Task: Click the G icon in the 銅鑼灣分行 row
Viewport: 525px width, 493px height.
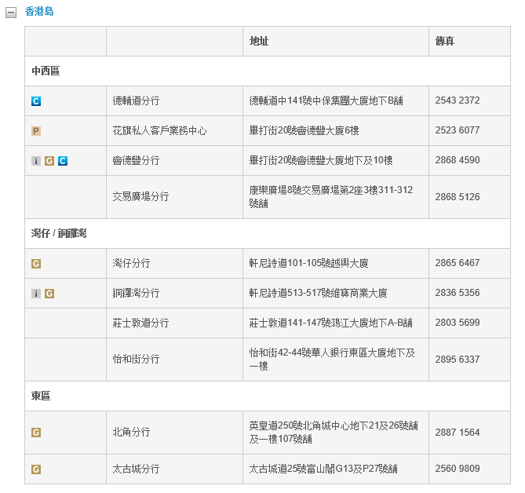Action: [x=49, y=294]
